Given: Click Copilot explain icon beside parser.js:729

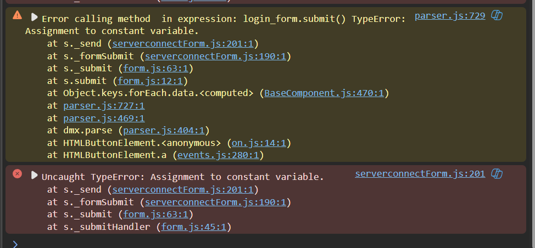Looking at the screenshot, I should 497,15.
